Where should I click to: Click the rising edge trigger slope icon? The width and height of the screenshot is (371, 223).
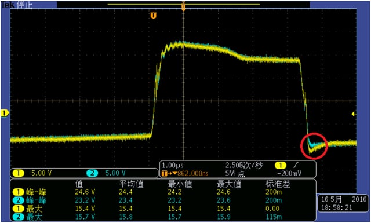point(296,165)
